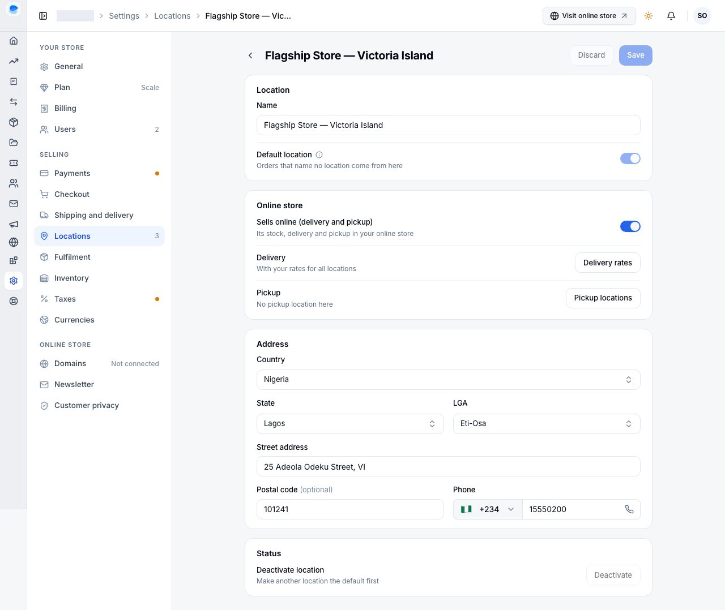Open the SO account avatar menu
The height and width of the screenshot is (610, 725).
tap(702, 16)
